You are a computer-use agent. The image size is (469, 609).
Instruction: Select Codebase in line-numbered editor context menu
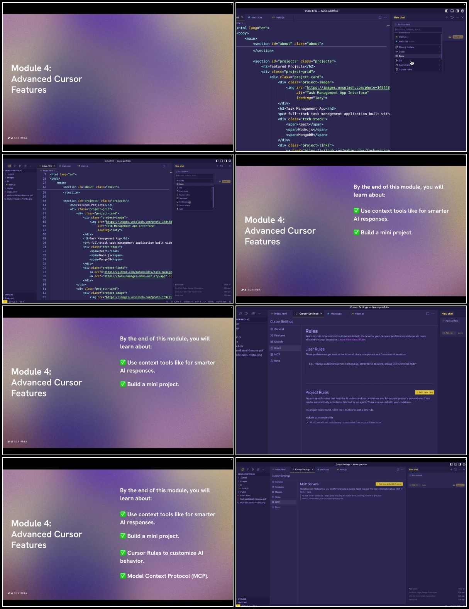click(x=194, y=202)
